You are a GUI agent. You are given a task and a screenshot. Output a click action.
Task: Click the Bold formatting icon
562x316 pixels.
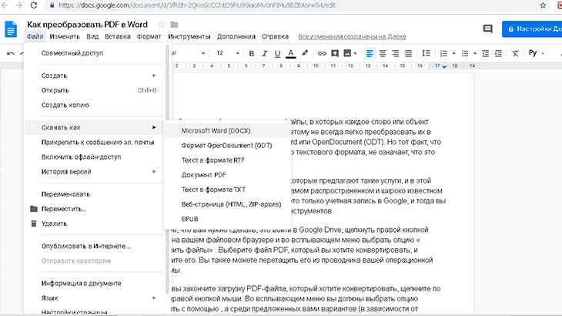coord(252,53)
